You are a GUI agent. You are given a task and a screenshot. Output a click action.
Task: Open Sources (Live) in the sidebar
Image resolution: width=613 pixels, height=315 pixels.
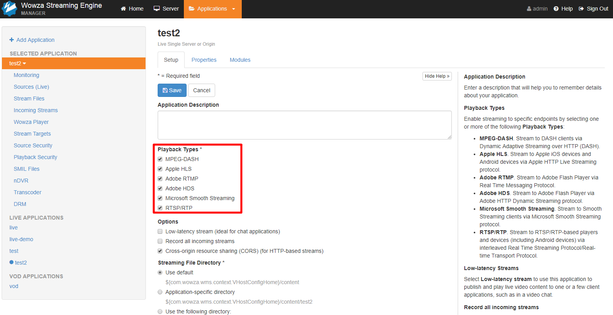31,87
